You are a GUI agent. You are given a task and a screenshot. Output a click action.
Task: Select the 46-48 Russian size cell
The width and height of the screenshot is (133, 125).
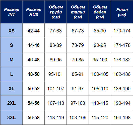pyautogui.click(x=34, y=60)
